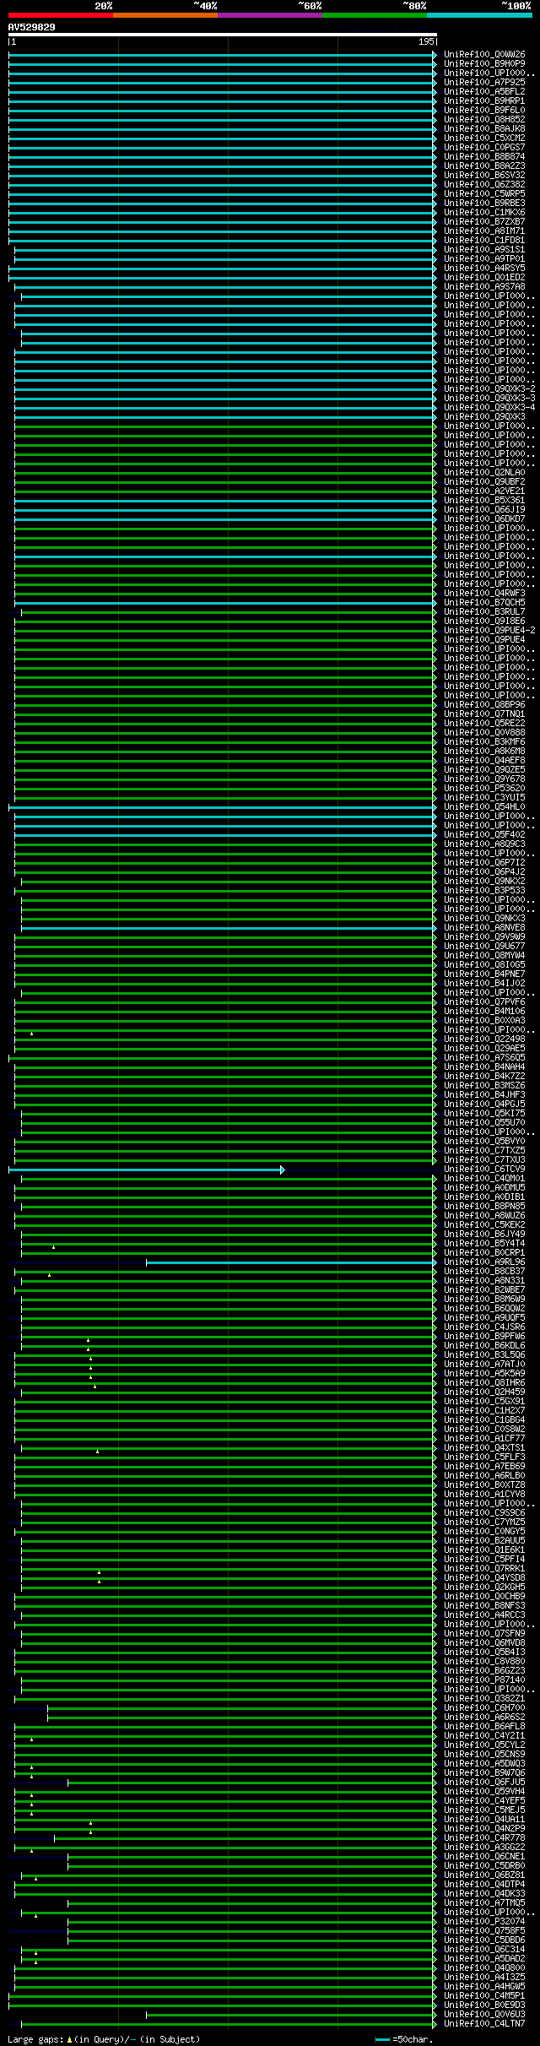Click the green bar for UniRef100_Q0V6U3
Image resolution: width=540 pixels, height=2046 pixels.
291,2015
